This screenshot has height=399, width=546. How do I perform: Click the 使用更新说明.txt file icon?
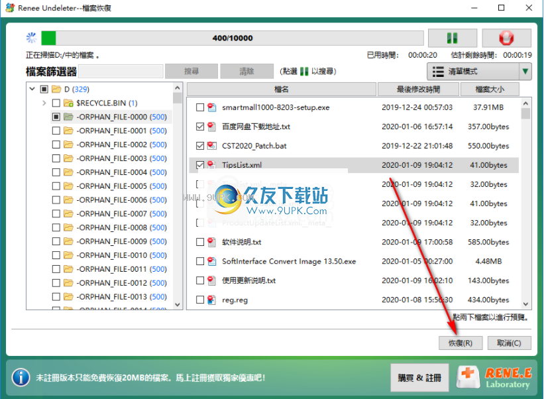[x=212, y=280]
